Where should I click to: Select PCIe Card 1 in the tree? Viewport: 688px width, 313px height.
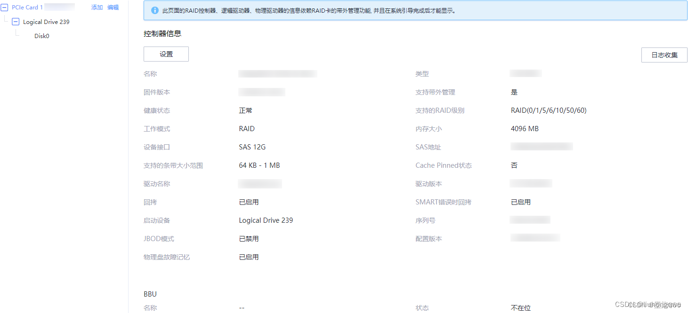(x=27, y=8)
